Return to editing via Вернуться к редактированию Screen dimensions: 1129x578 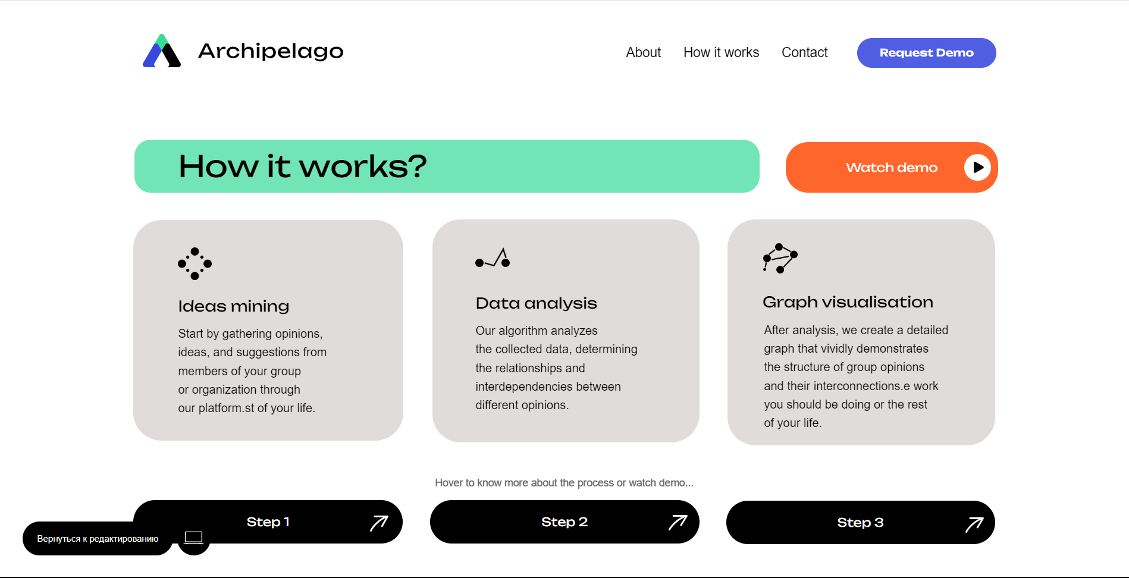[98, 539]
